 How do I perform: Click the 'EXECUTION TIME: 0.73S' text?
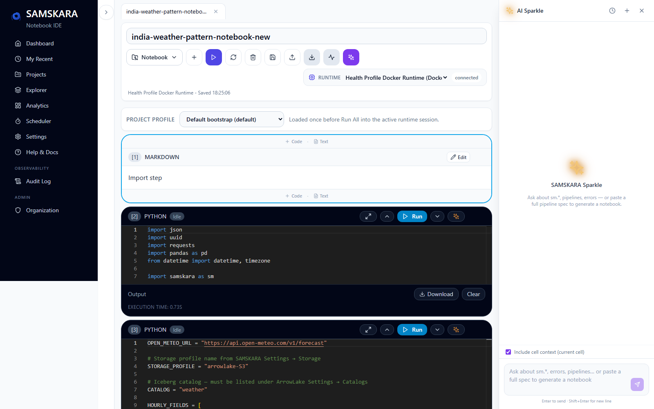click(155, 307)
